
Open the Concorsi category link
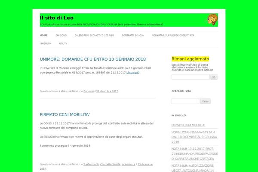tap(89, 91)
